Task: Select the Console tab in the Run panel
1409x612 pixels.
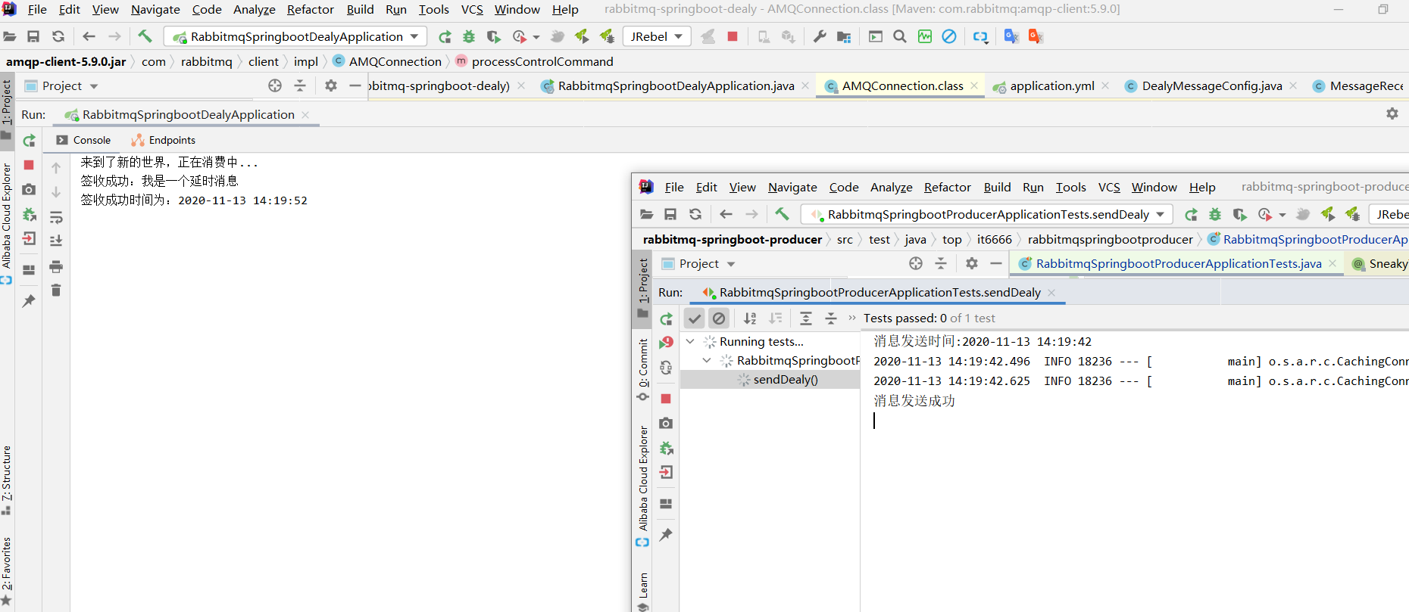Action: coord(84,140)
